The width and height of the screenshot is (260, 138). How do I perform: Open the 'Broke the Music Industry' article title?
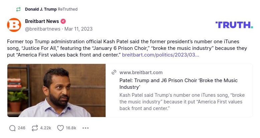click(178, 83)
